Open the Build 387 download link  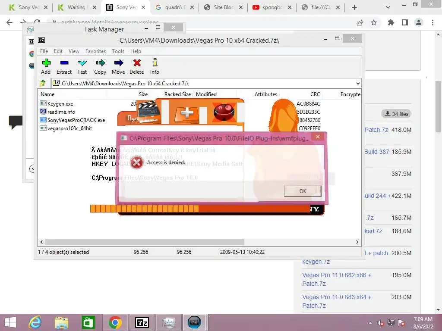pos(377,152)
